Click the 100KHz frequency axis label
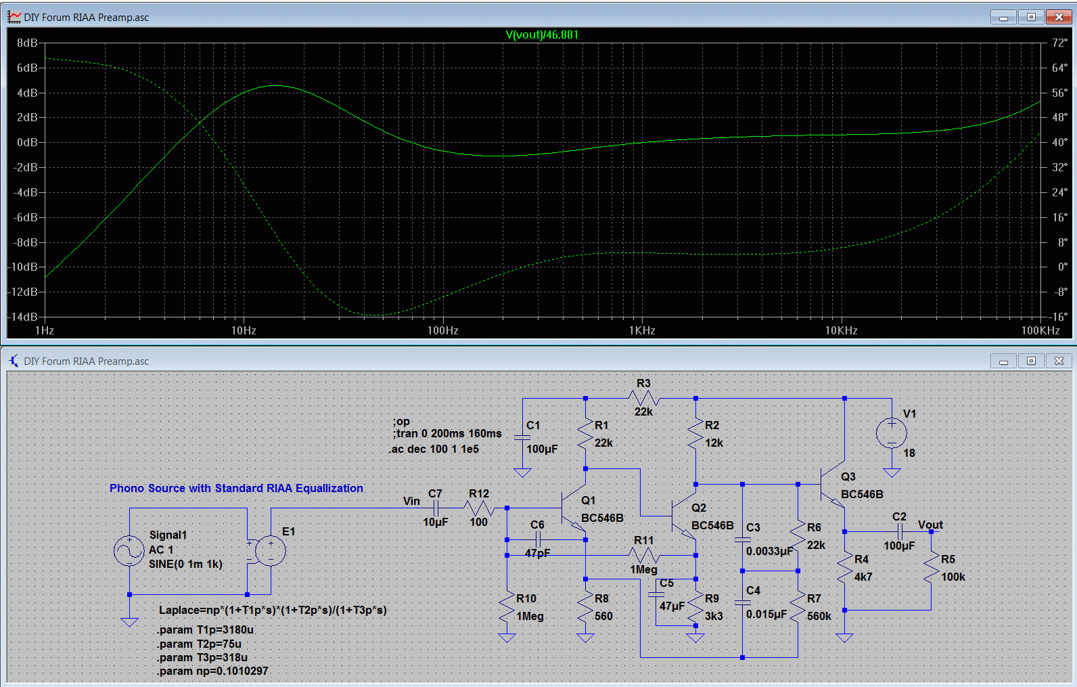Screen dimensions: 1077x687 tap(1040, 330)
